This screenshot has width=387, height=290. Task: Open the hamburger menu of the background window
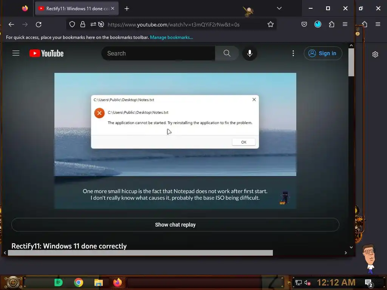378,24
